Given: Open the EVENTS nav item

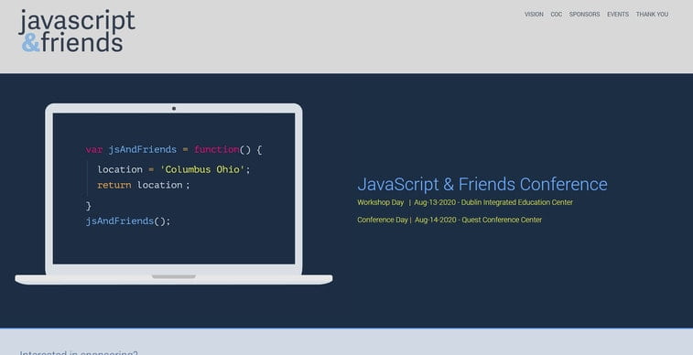Looking at the screenshot, I should (617, 14).
